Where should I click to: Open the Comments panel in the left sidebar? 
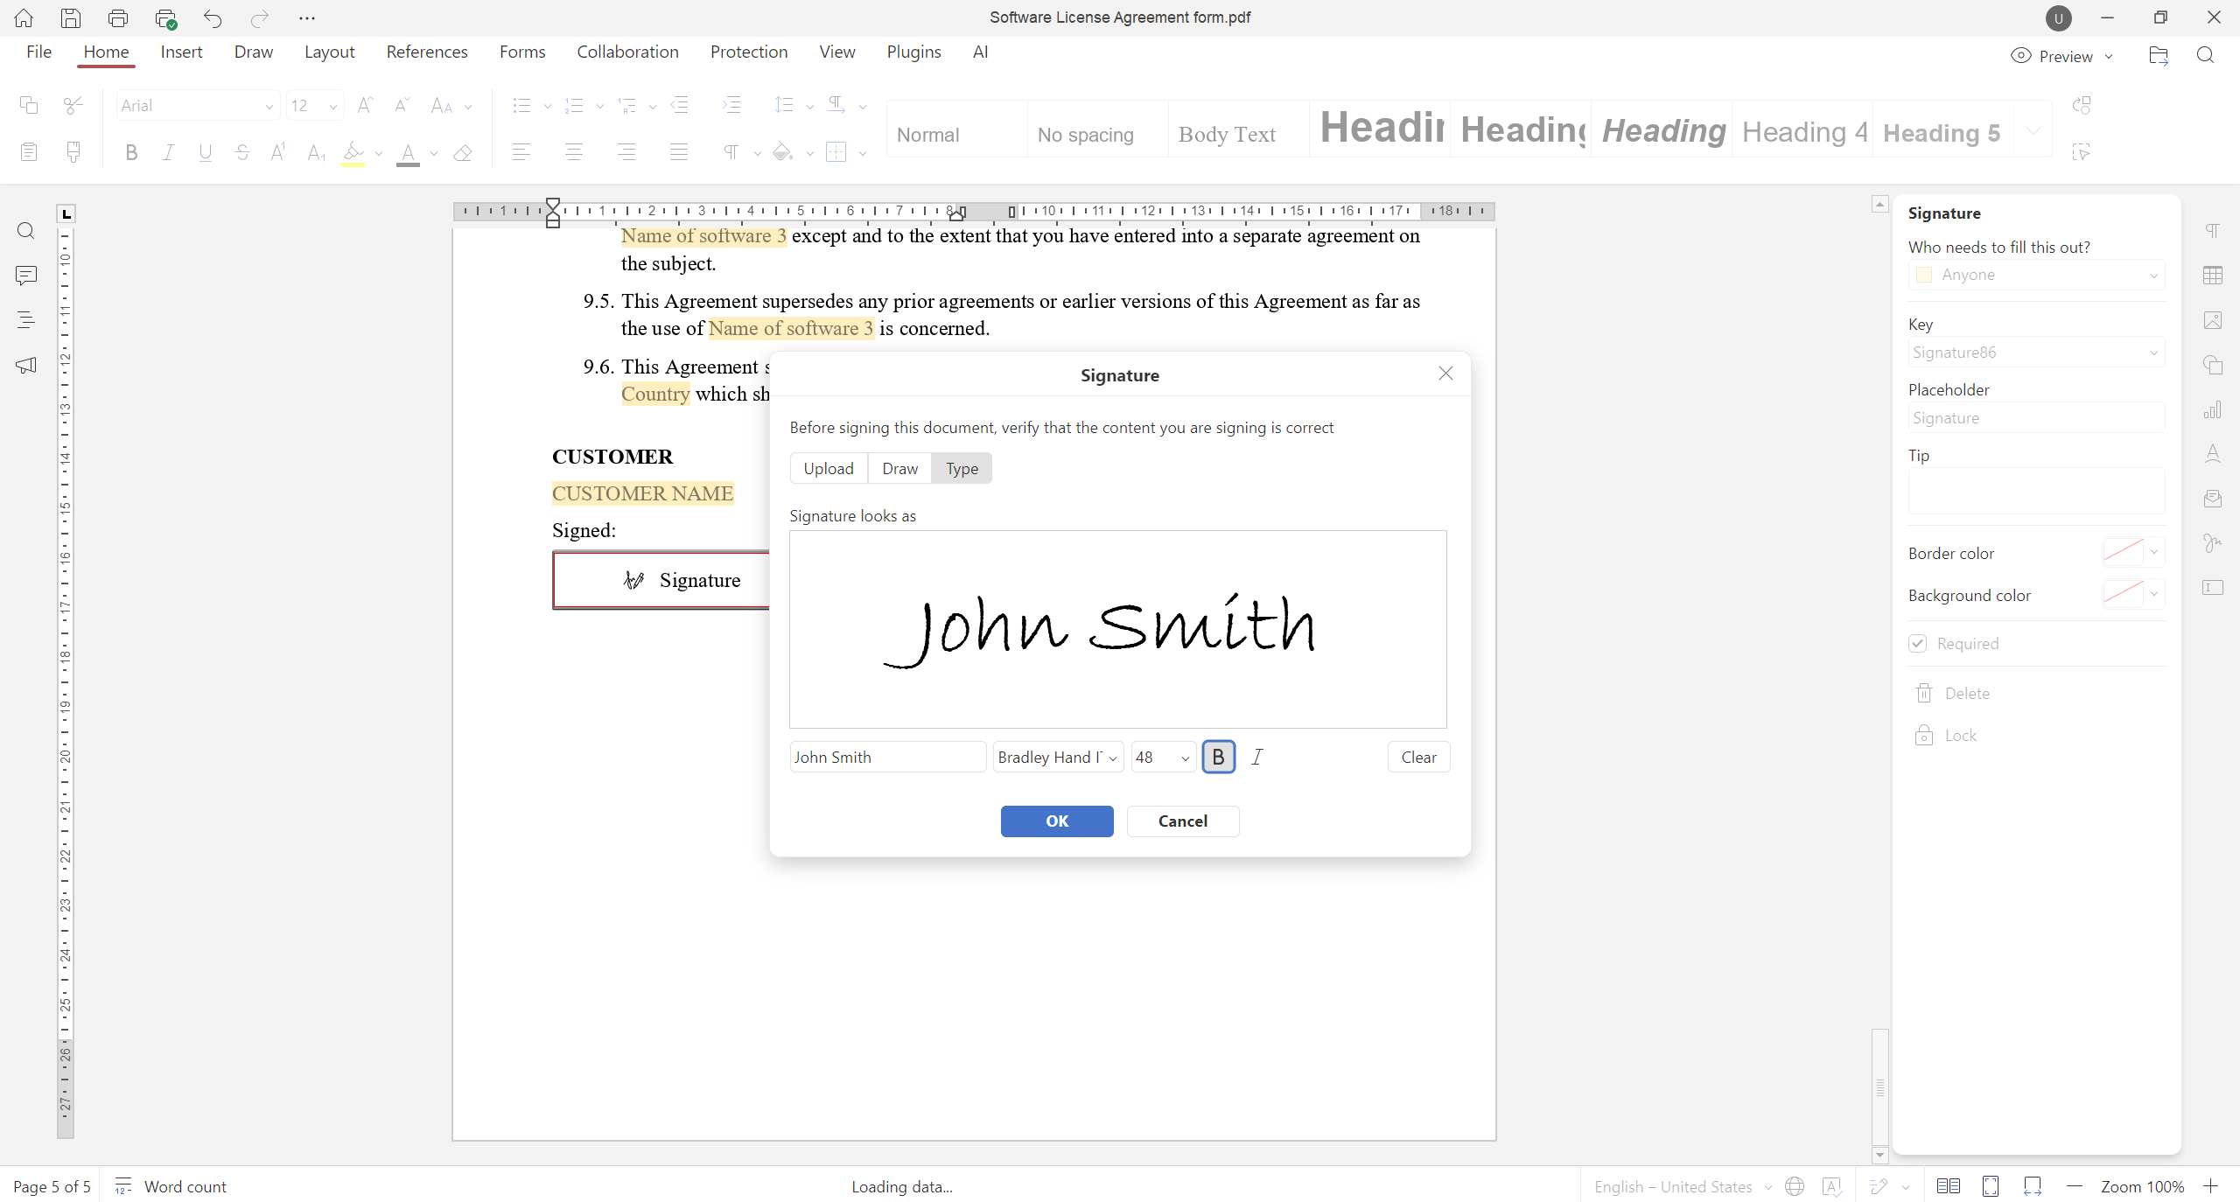[x=26, y=276]
